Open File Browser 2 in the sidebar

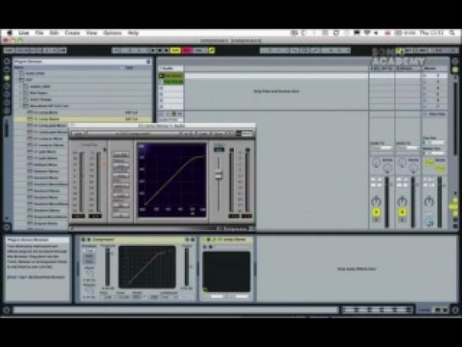click(x=7, y=94)
